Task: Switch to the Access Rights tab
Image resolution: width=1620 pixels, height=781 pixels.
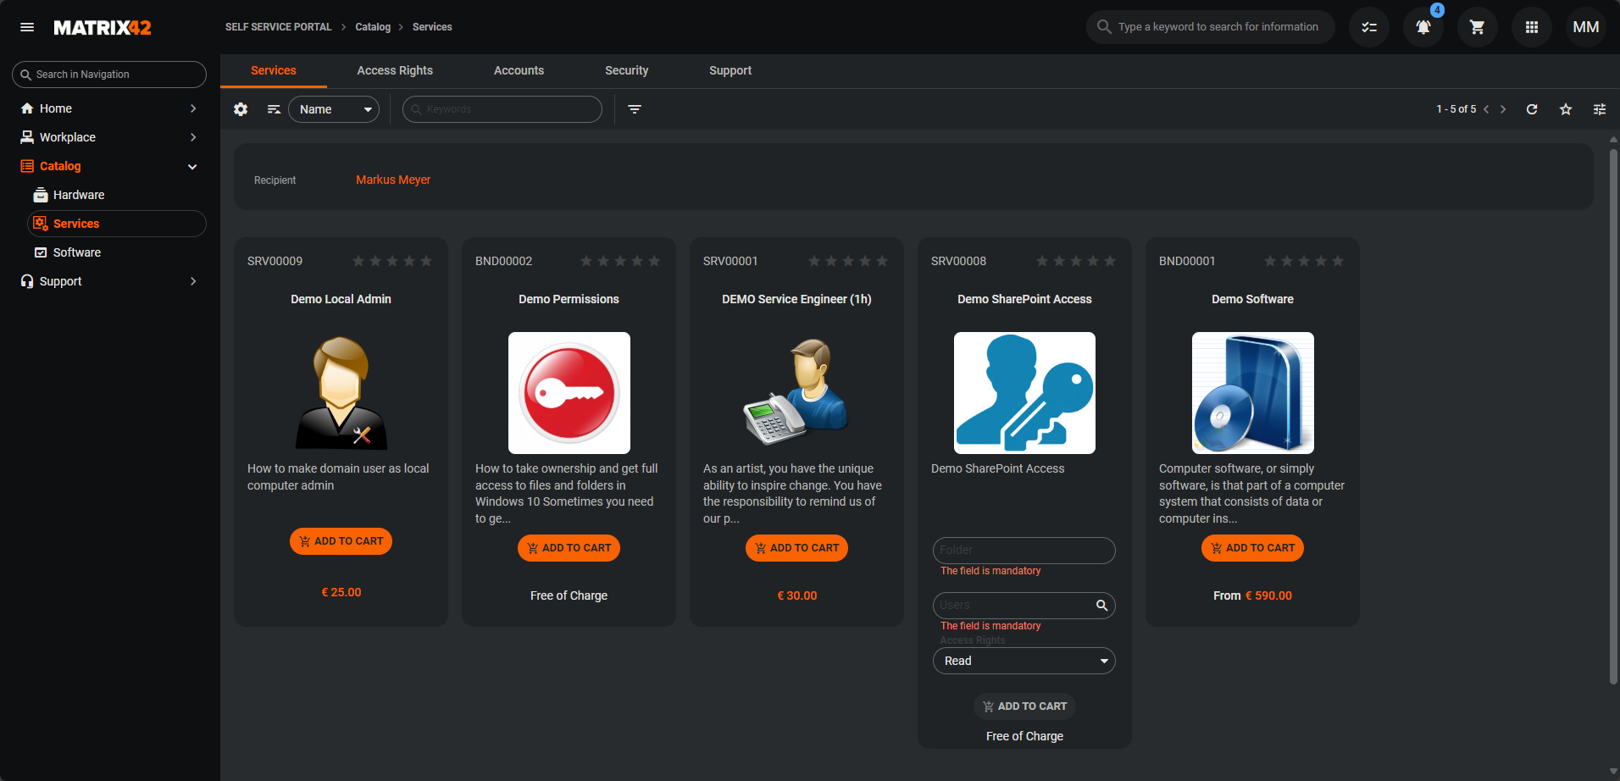Action: (395, 70)
